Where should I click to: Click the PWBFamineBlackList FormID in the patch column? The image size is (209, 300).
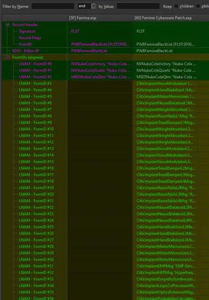pos(166,44)
